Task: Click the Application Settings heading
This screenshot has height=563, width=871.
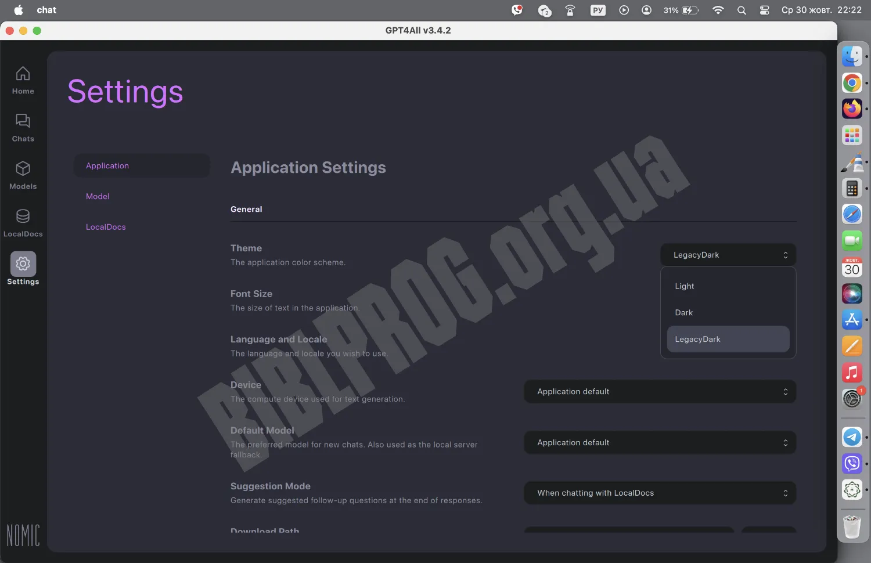Action: [308, 168]
